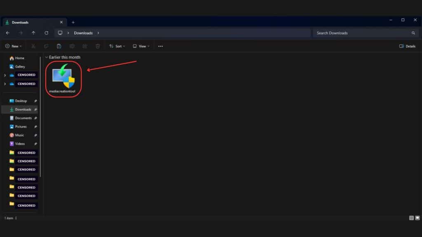Click the New button in the toolbar
This screenshot has height=237, width=422.
point(13,46)
